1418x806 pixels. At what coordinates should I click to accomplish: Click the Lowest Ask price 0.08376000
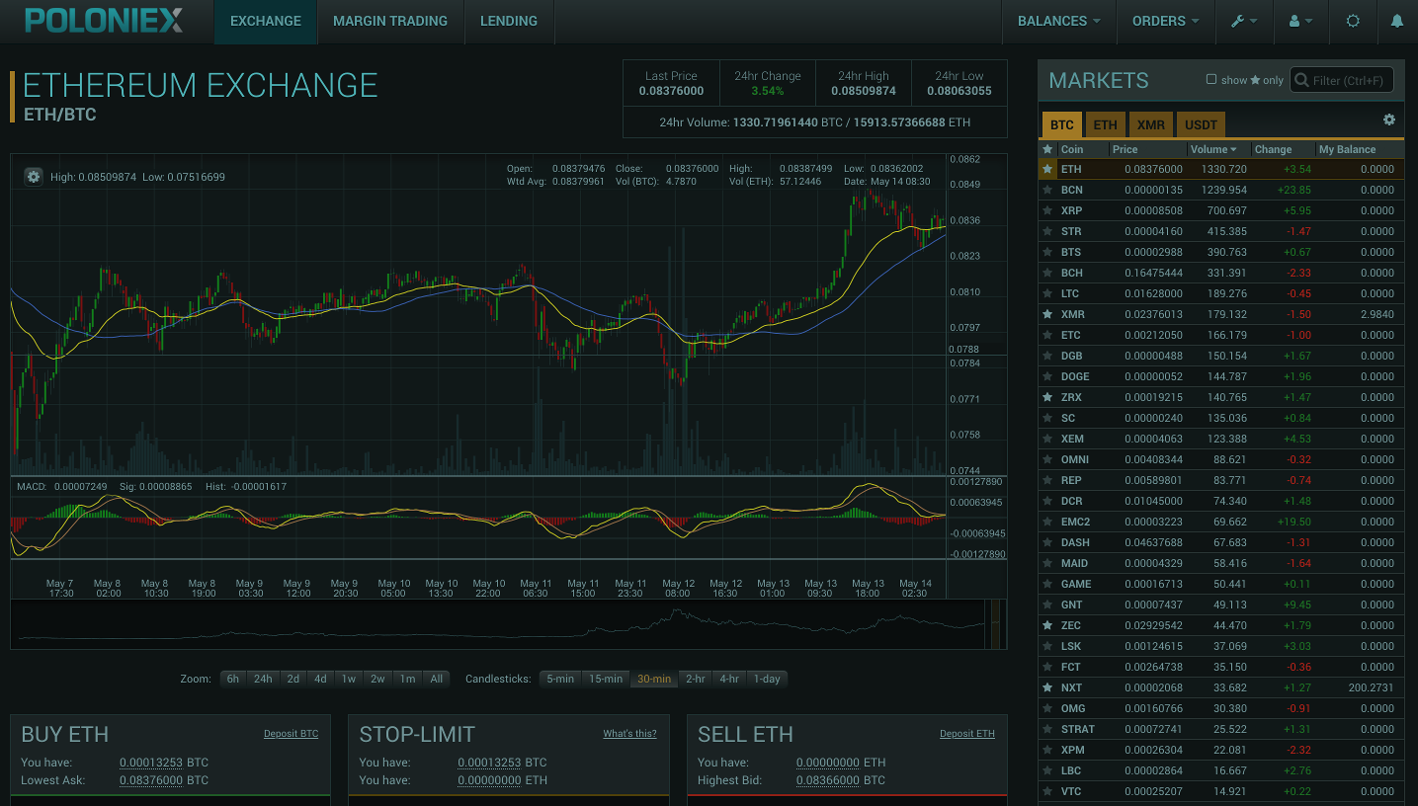[151, 780]
